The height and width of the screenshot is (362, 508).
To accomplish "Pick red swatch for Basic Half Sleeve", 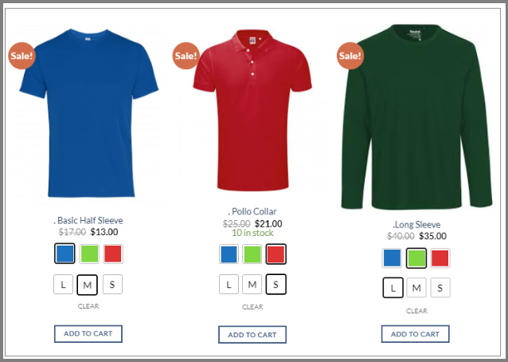I will [x=113, y=254].
